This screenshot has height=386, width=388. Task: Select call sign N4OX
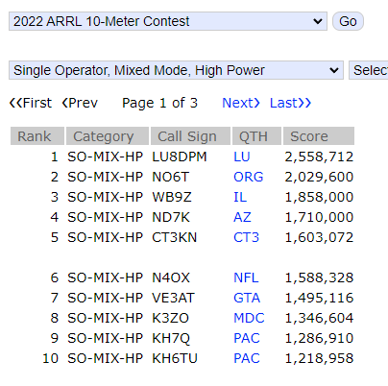pyautogui.click(x=171, y=277)
